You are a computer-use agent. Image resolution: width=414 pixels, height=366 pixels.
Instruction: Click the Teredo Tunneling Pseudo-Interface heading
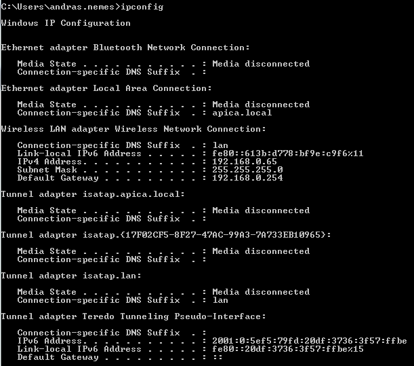point(133,316)
